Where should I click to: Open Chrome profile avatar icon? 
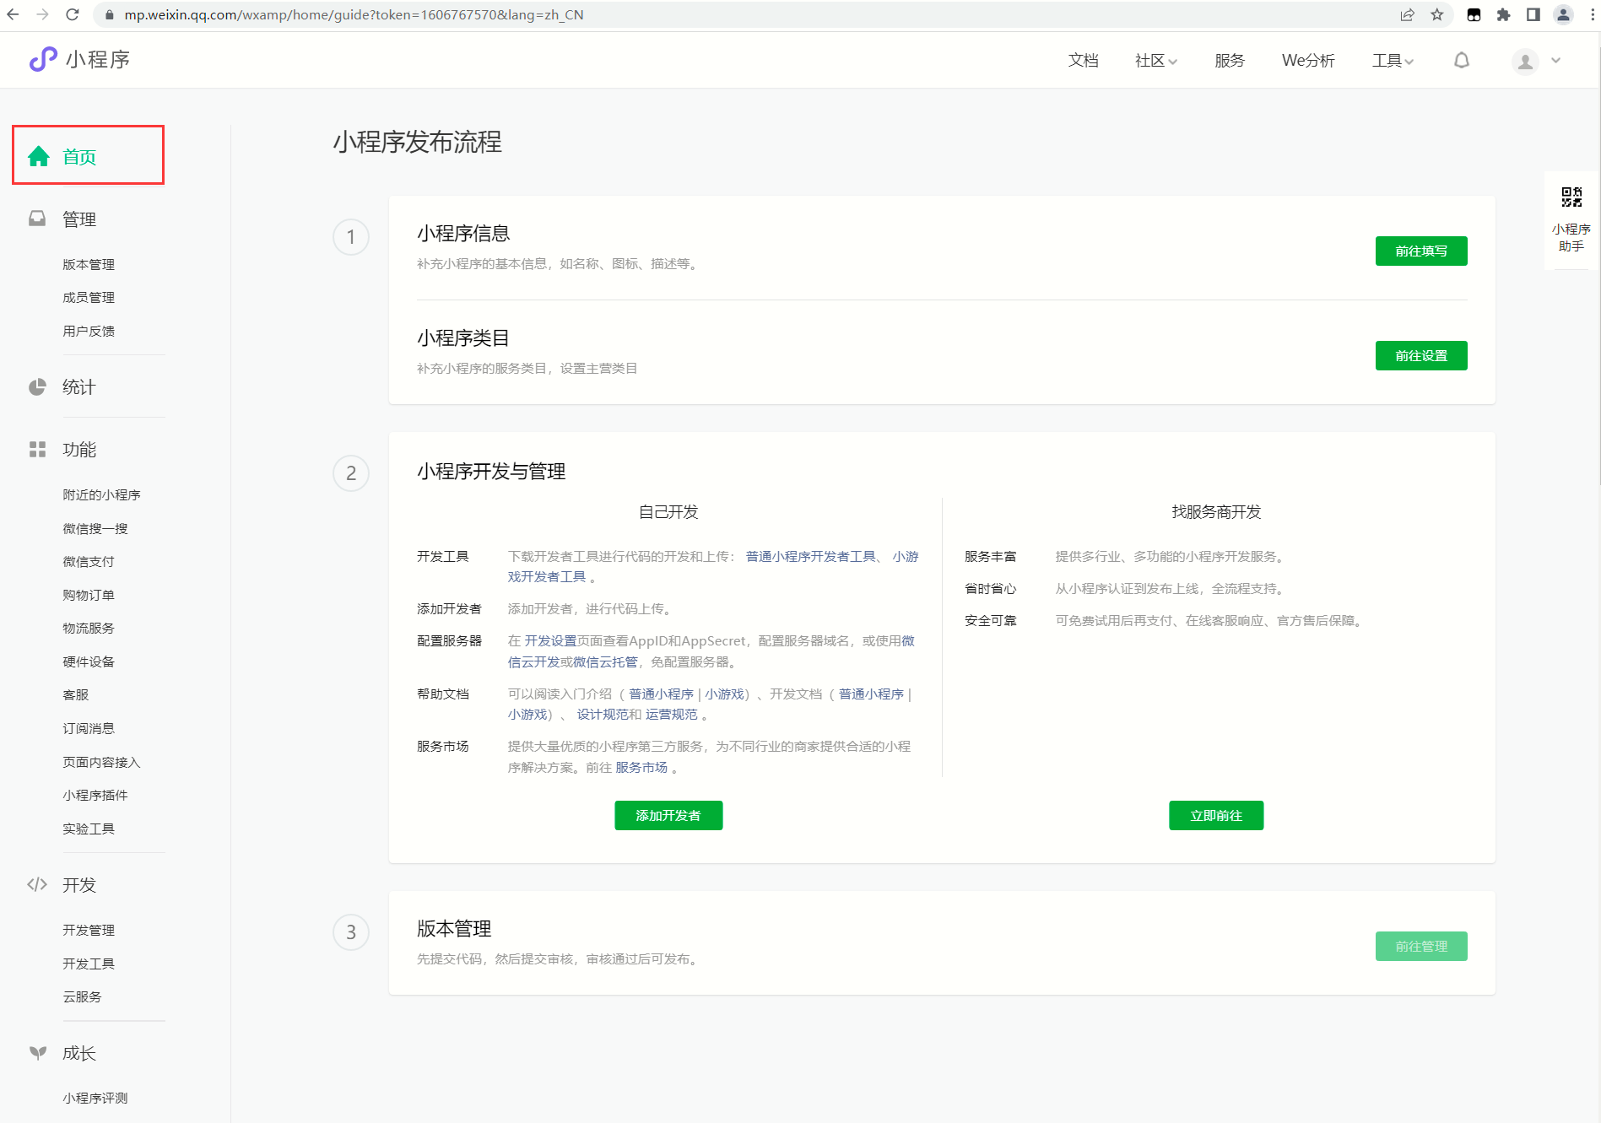click(1563, 14)
